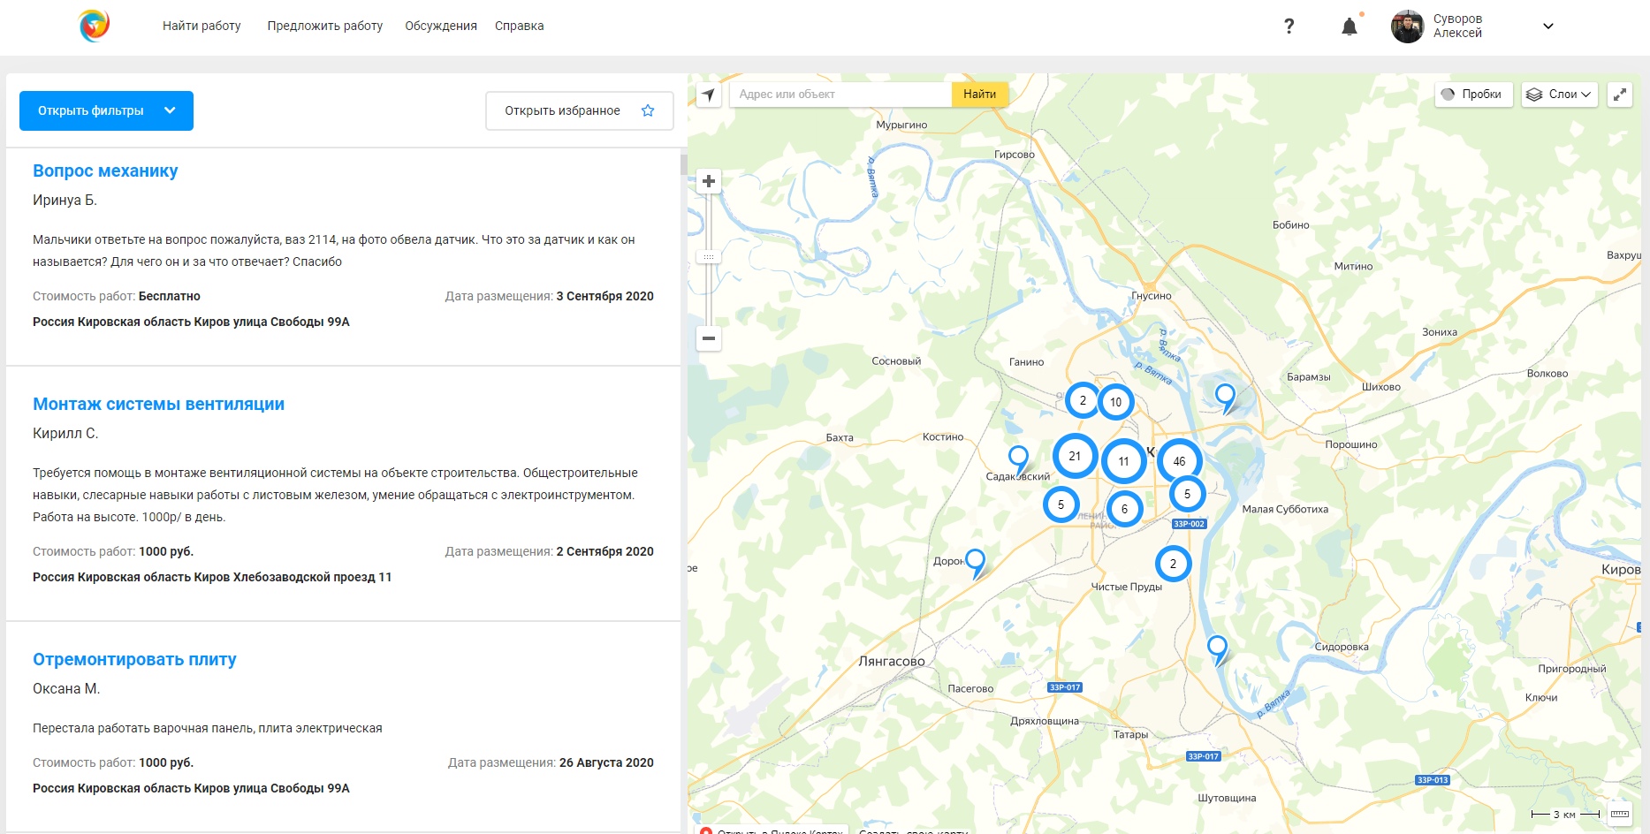Screen dimensions: 1650x834
Task: Focus the Адрес или объект search field
Action: pos(840,95)
